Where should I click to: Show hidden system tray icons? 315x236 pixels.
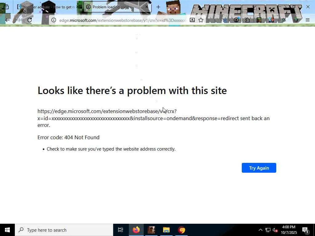(260, 230)
